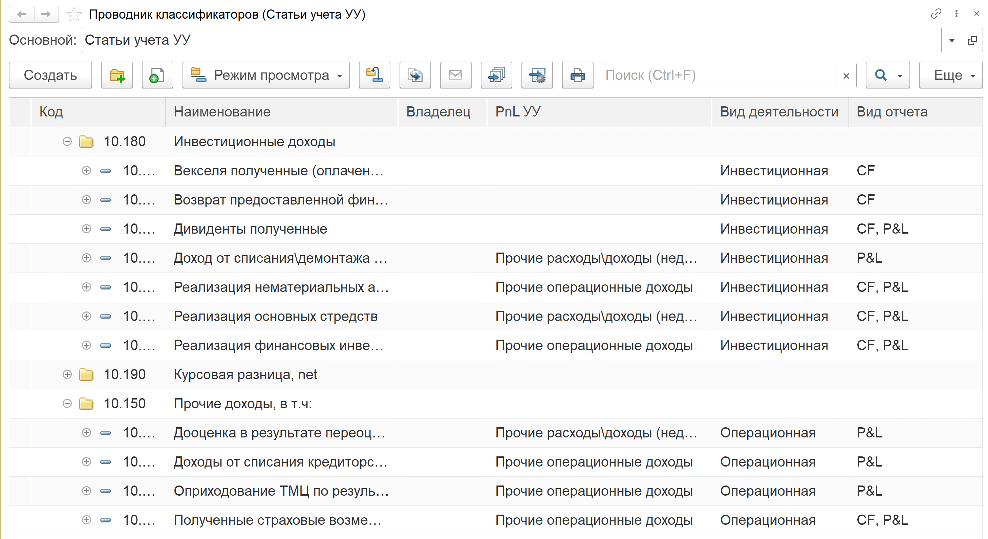Collapse the 10.180 Инвестиционные доходы folder
This screenshot has height=539, width=988.
67,142
